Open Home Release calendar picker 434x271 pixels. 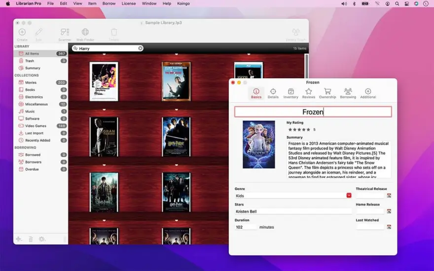[x=389, y=211]
